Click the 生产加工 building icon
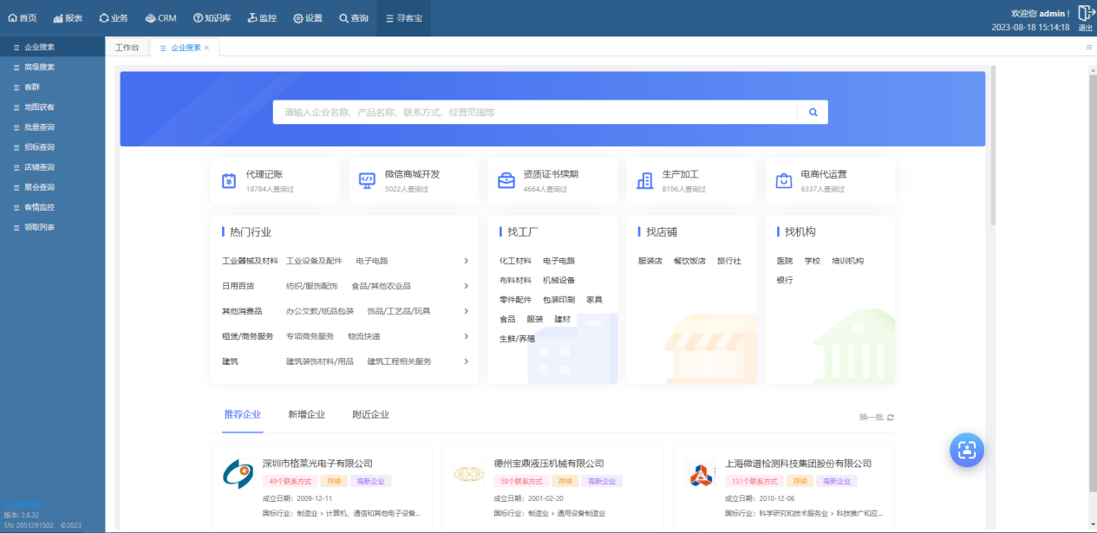1097x533 pixels. coord(644,181)
